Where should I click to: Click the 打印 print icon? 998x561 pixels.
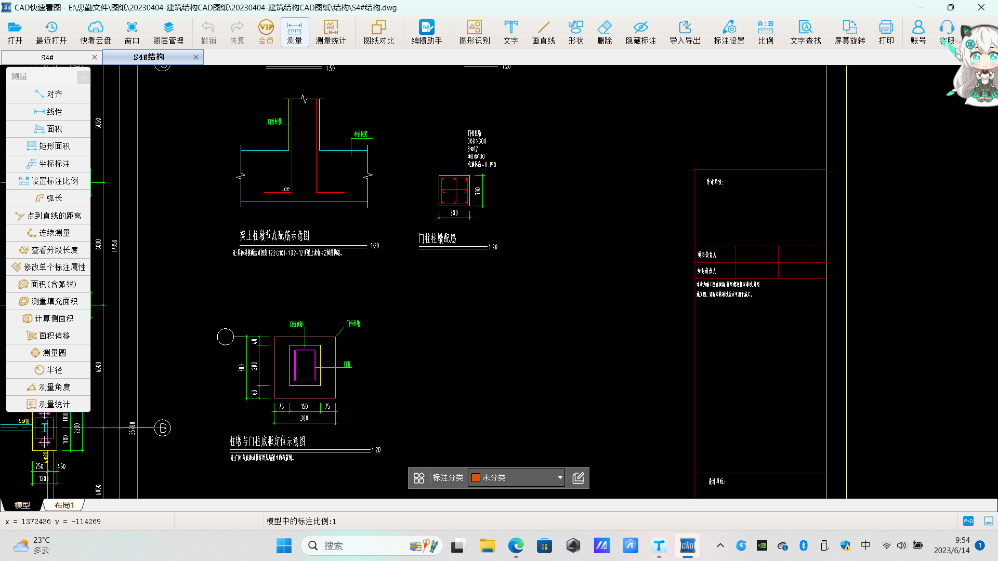coord(886,32)
